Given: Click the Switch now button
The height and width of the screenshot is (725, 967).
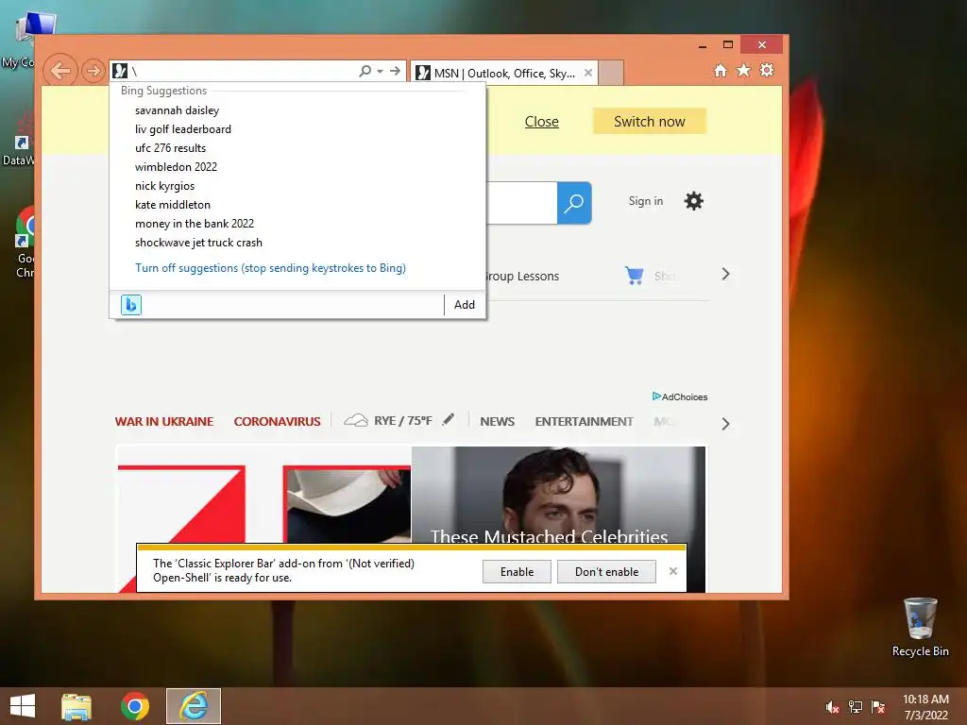Looking at the screenshot, I should pyautogui.click(x=650, y=122).
